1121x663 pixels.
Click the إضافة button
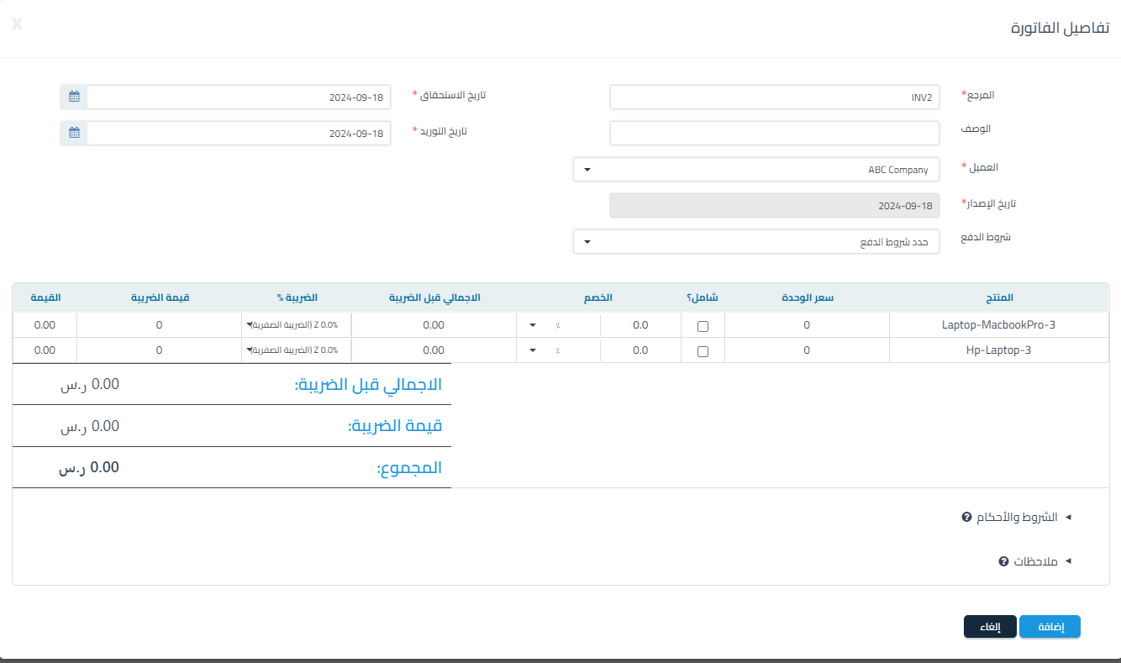pyautogui.click(x=1049, y=627)
